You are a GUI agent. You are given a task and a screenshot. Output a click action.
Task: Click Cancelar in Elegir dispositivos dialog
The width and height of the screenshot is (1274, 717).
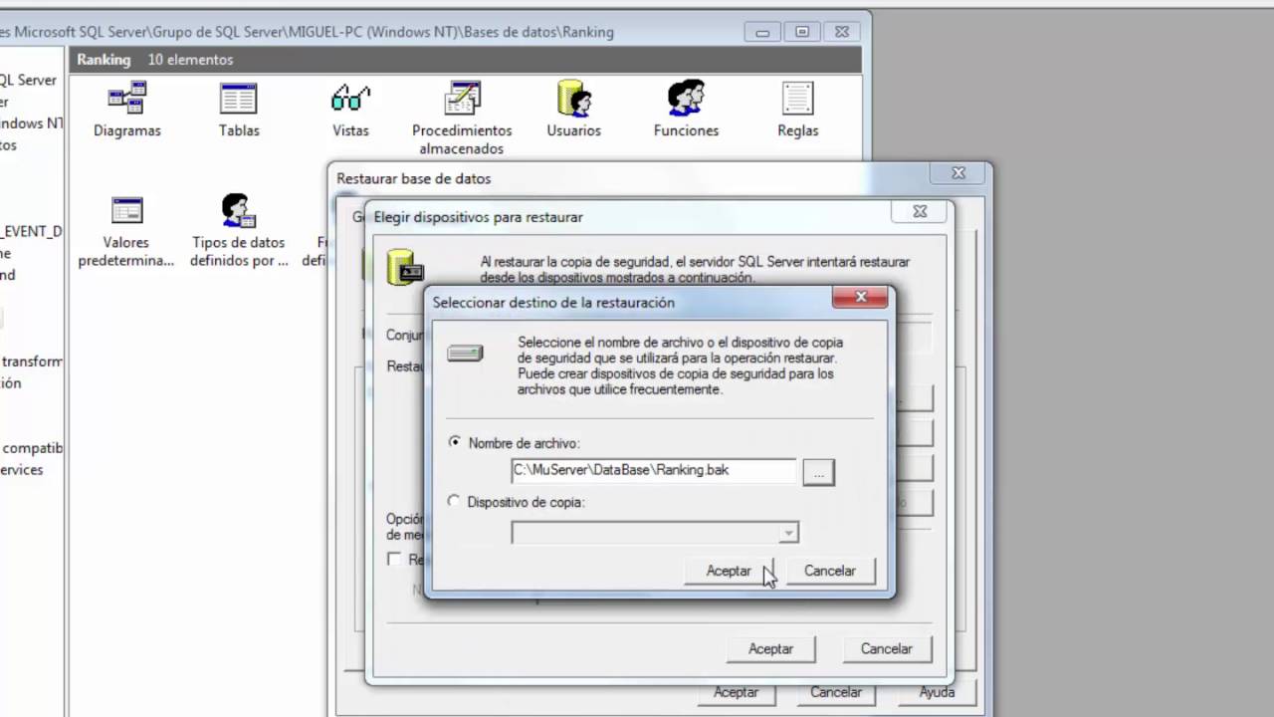coord(886,648)
